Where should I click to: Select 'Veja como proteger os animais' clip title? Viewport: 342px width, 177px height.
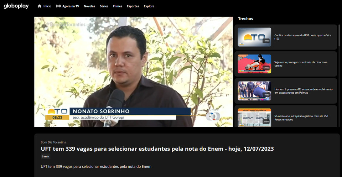click(x=301, y=64)
